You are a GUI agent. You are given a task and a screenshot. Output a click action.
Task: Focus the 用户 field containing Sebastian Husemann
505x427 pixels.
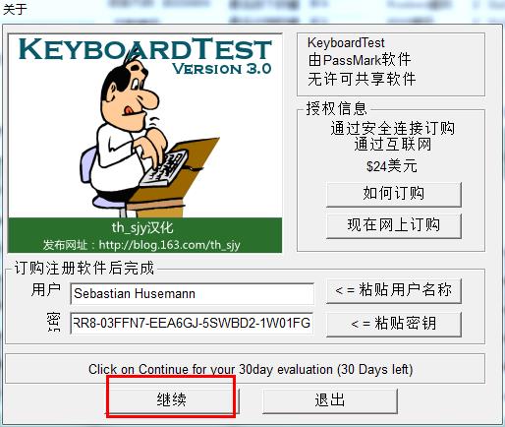[x=192, y=293]
